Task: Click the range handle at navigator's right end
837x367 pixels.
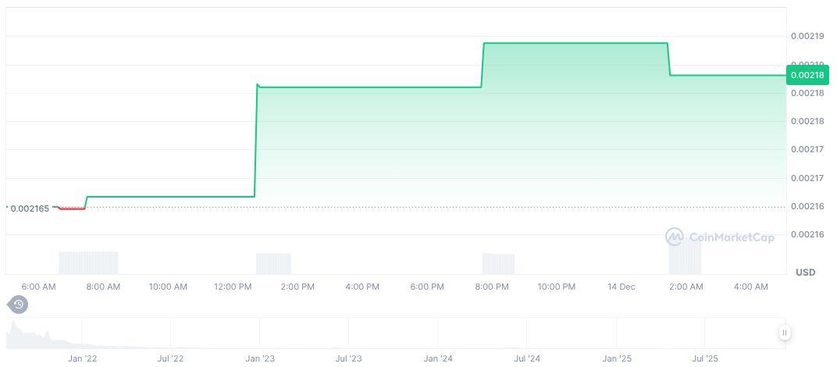Action: (785, 333)
